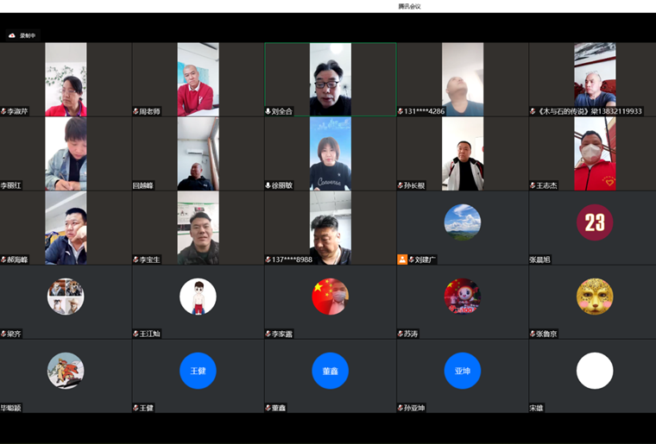656x444 pixels.
Task: Select the video tile labeled 131****4286
Action: pyautogui.click(x=462, y=78)
